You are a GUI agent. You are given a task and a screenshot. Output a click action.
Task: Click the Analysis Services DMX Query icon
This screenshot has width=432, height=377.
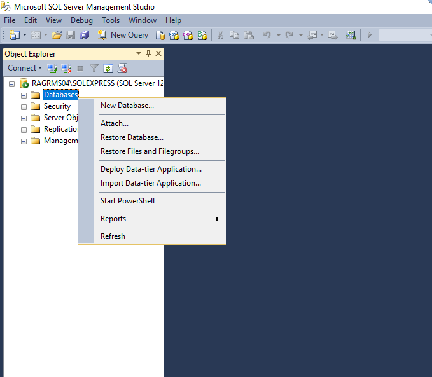pos(188,35)
